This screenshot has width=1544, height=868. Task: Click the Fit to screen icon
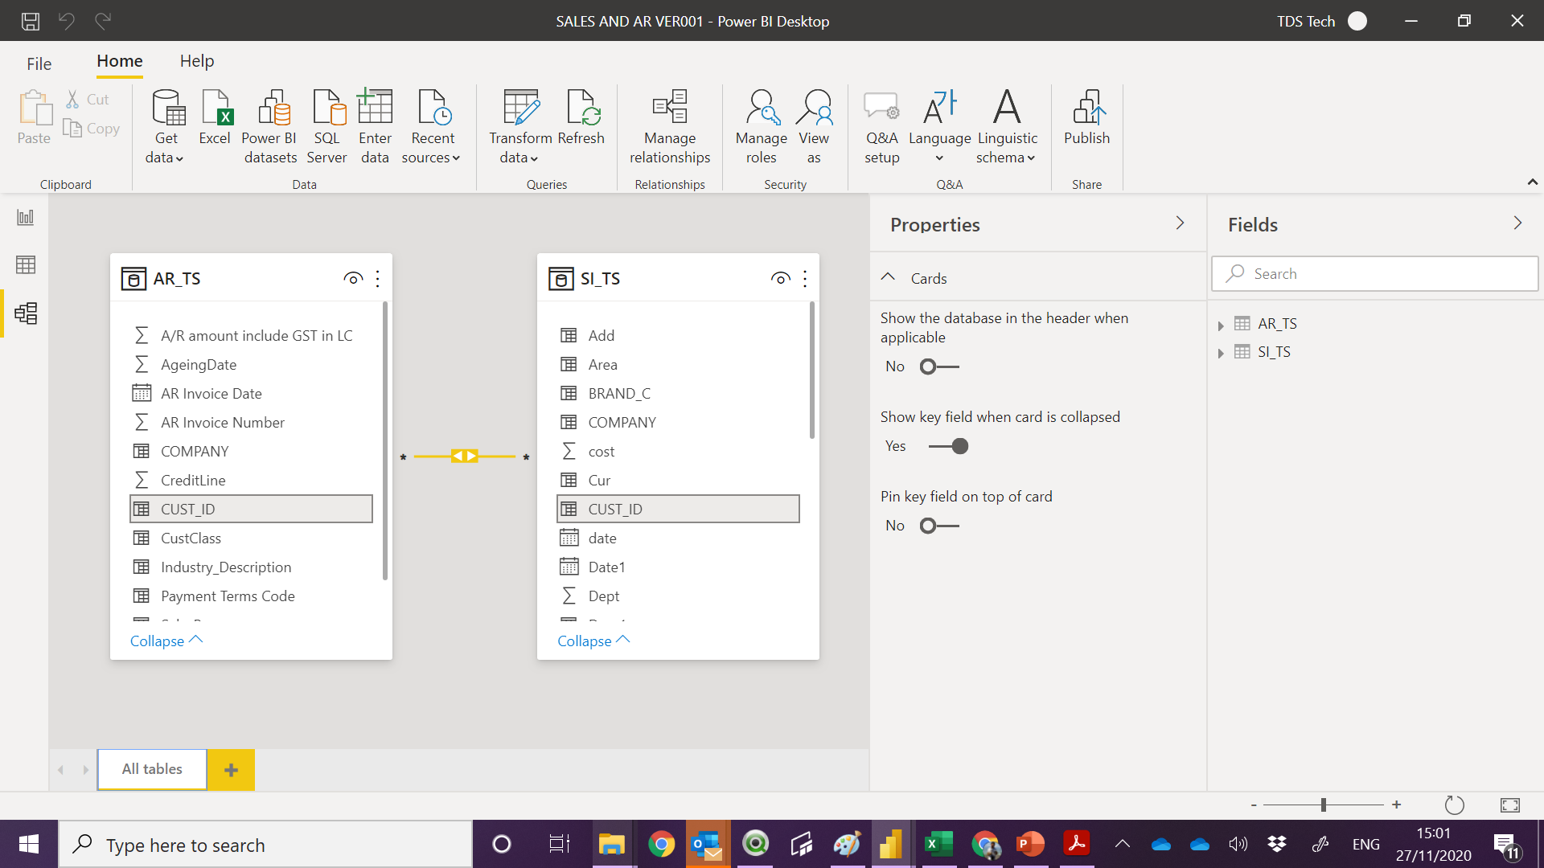(x=1510, y=805)
